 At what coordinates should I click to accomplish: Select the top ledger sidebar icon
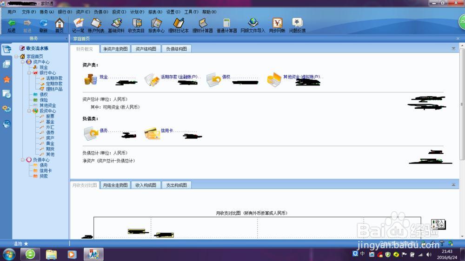point(7,49)
